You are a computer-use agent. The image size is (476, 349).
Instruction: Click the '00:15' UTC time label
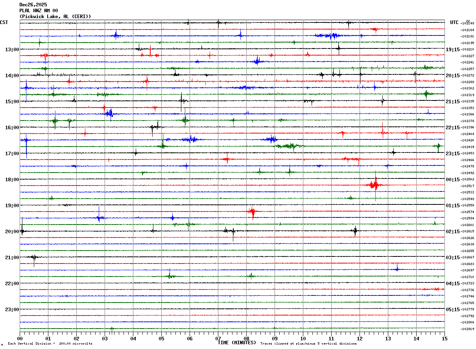[453, 180]
